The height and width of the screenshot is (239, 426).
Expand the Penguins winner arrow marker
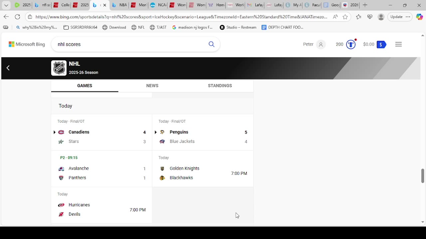pos(155,132)
